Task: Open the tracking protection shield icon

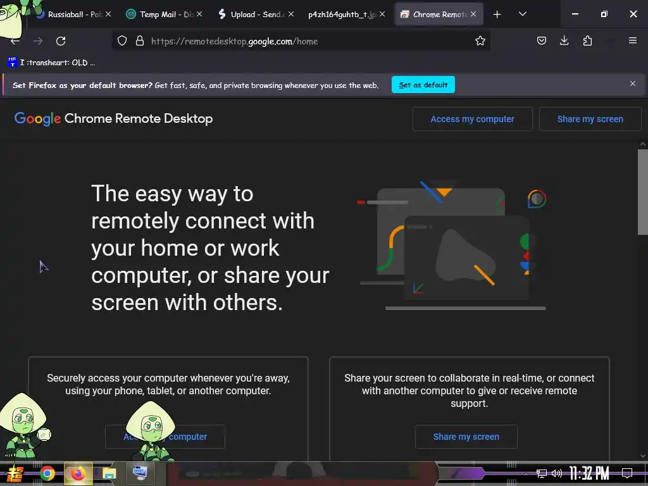Action: pyautogui.click(x=122, y=41)
